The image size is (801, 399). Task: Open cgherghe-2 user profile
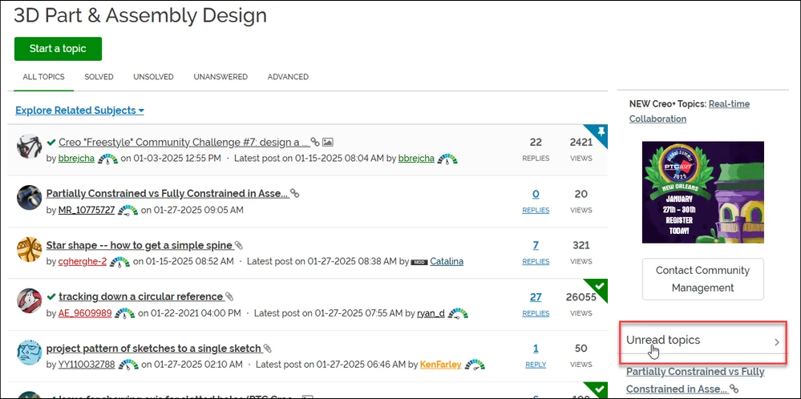click(83, 261)
